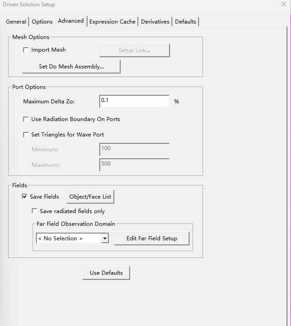291x326 pixels.
Task: Click the Maximum triangles field
Action: (x=134, y=165)
